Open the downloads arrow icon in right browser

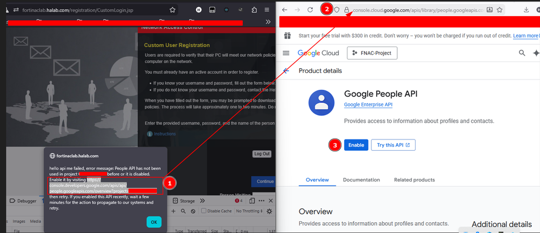pos(526,10)
